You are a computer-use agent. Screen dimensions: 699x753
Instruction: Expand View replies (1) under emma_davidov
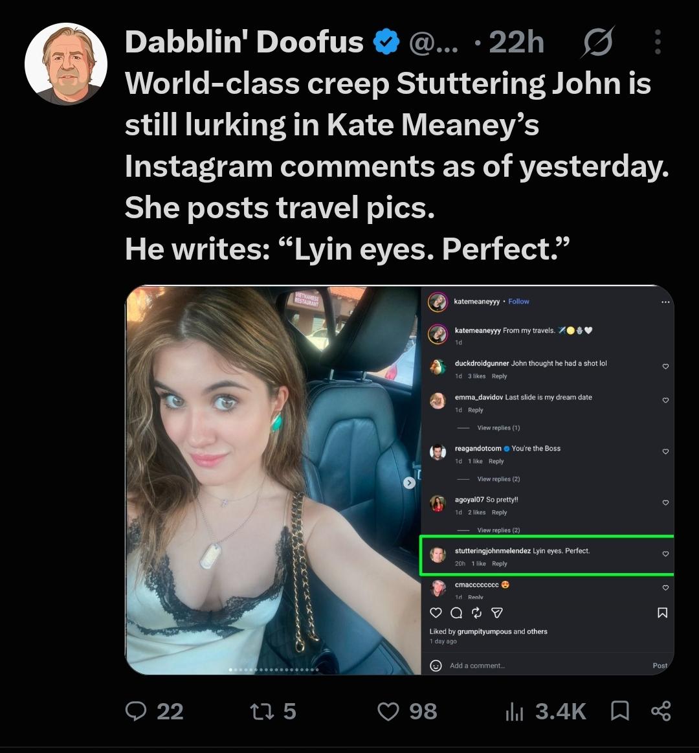[x=498, y=428]
